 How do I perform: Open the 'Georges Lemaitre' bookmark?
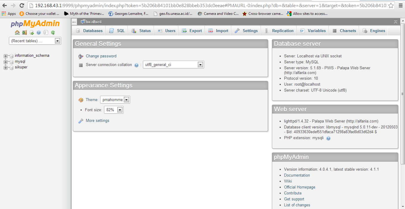(129, 14)
